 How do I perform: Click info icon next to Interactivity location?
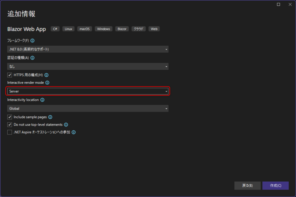pos(42,100)
